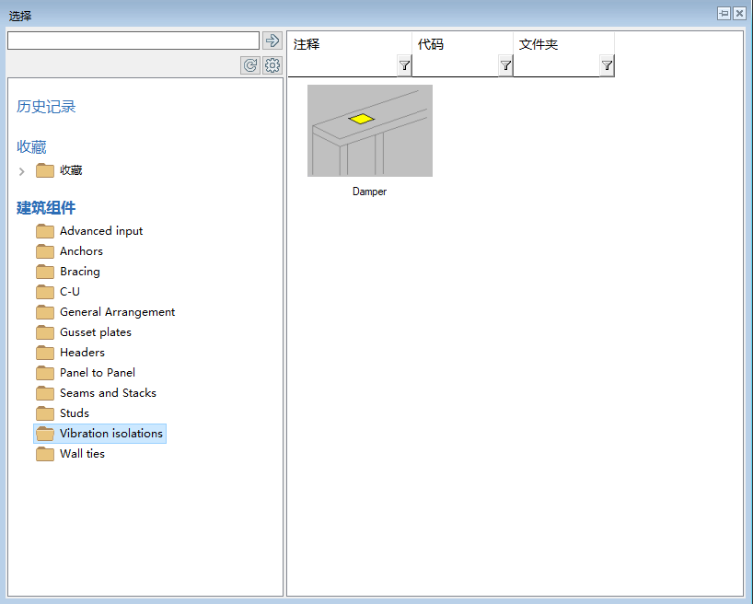This screenshot has height=604, width=753.
Task: Click the search arrow go button
Action: (x=272, y=41)
